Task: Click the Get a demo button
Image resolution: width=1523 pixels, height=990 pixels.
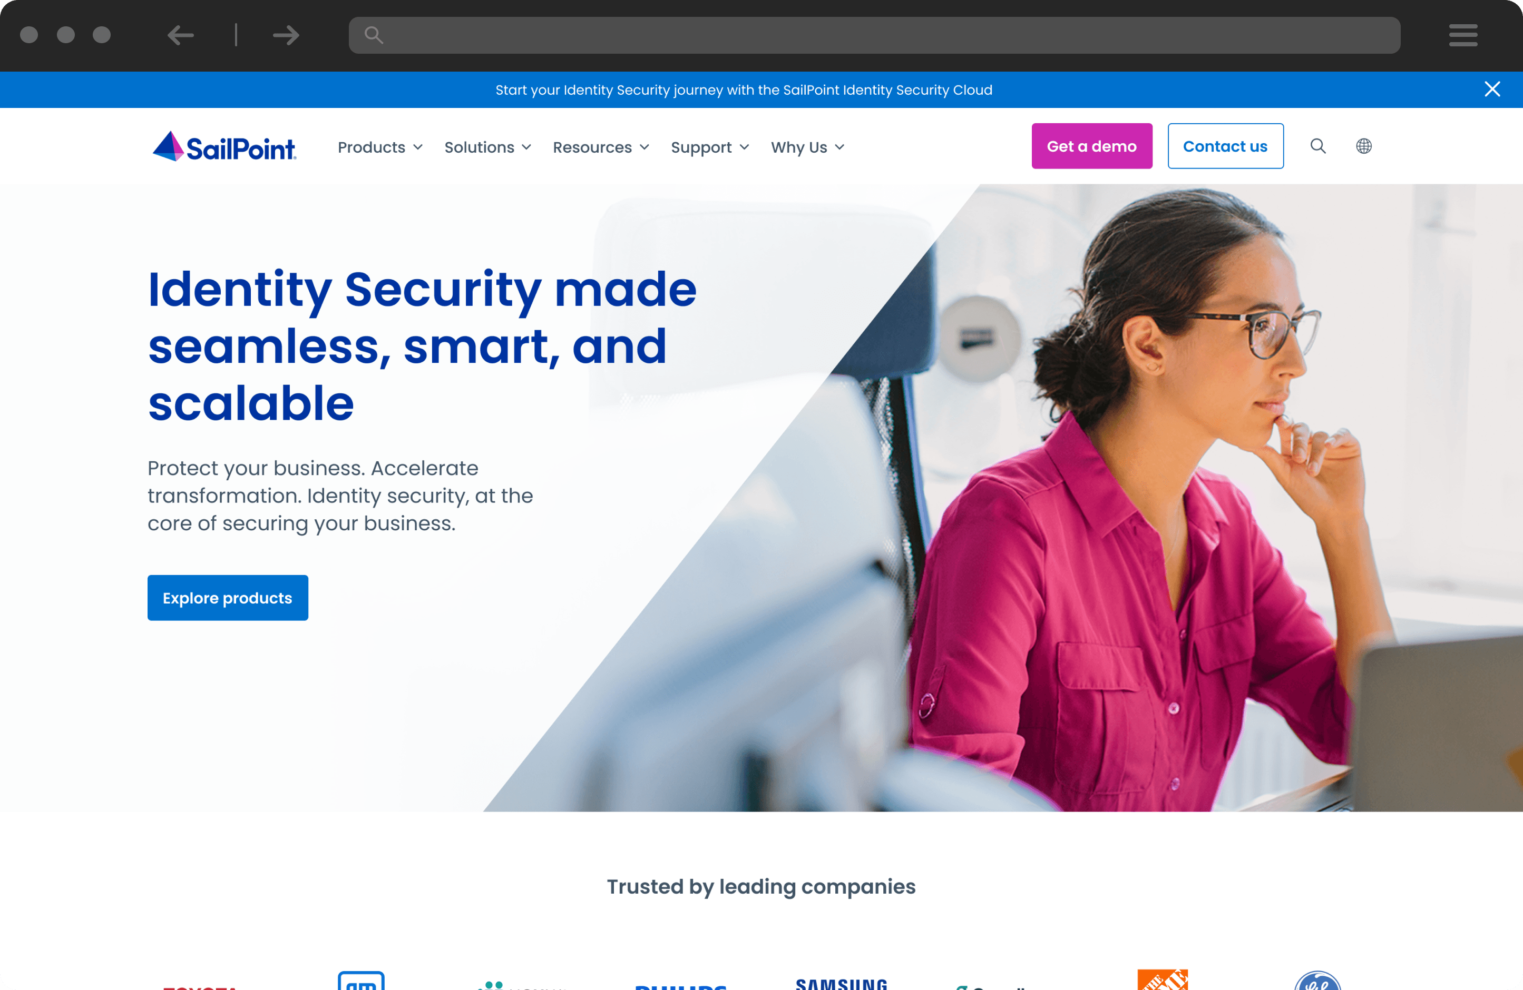Action: [x=1092, y=145]
